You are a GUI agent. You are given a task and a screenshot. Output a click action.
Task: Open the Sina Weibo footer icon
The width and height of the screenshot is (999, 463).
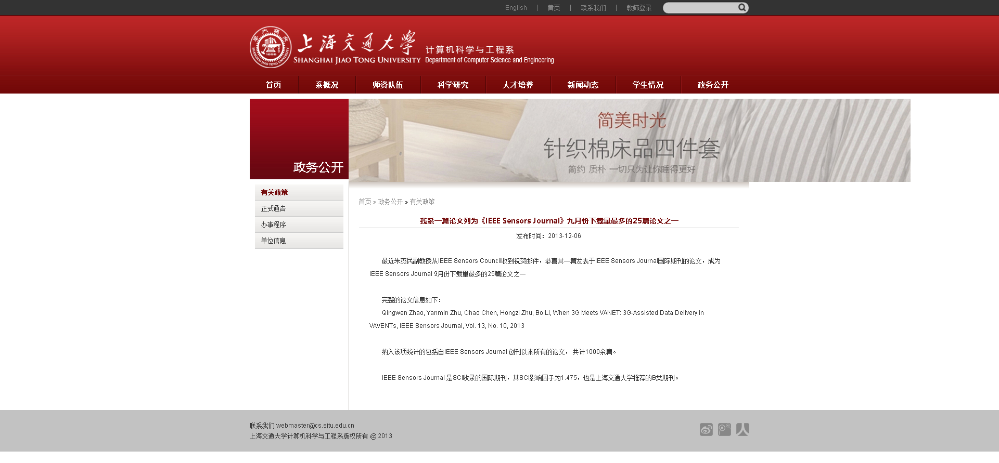pyautogui.click(x=706, y=429)
